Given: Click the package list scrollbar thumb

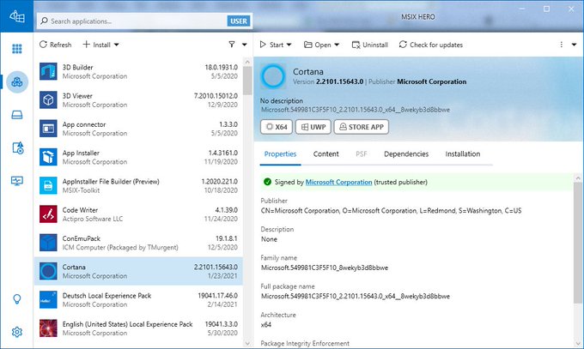Looking at the screenshot, I should pyautogui.click(x=247, y=81).
